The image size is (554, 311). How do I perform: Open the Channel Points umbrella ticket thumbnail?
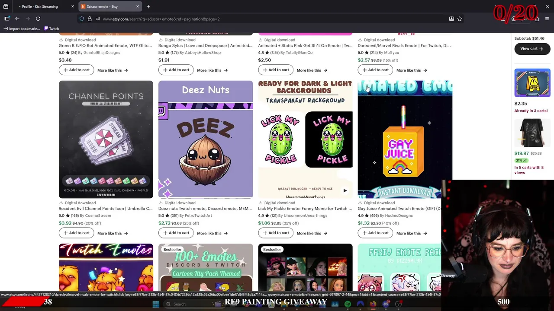(x=106, y=140)
